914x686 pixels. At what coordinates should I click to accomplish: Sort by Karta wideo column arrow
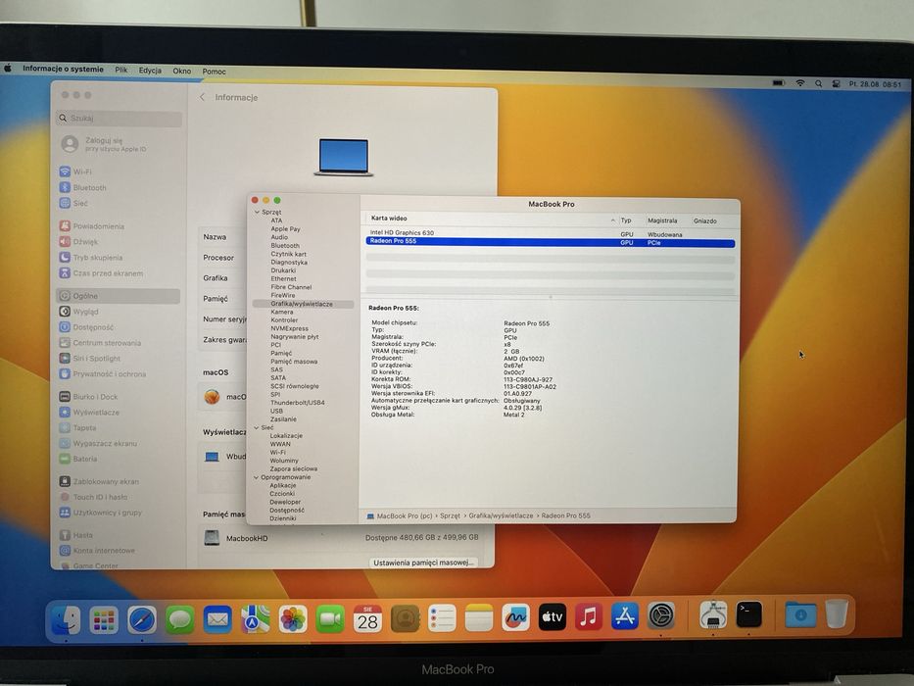pyautogui.click(x=612, y=220)
